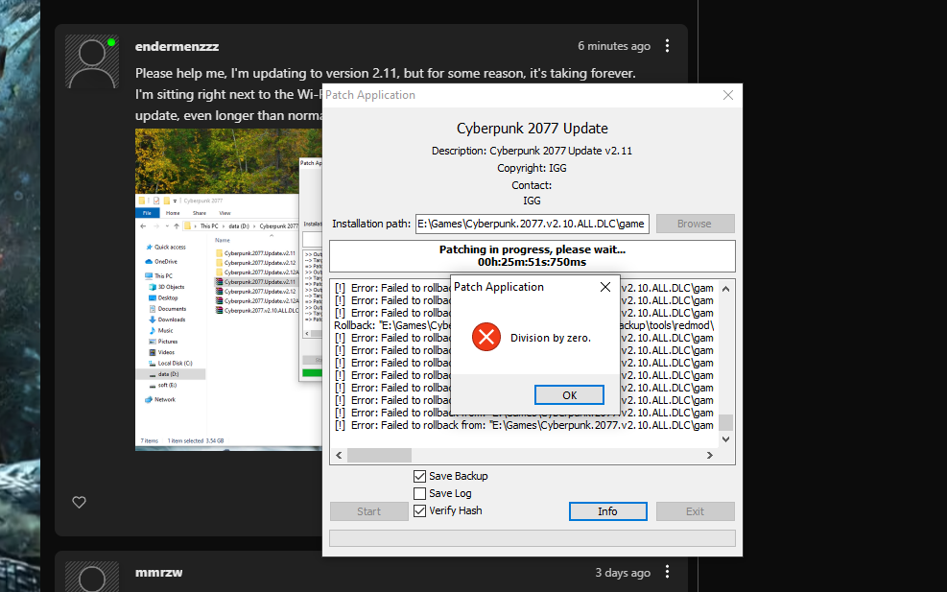This screenshot has width=947, height=592.
Task: Click the 'Division by zero.' message text
Action: tap(550, 339)
